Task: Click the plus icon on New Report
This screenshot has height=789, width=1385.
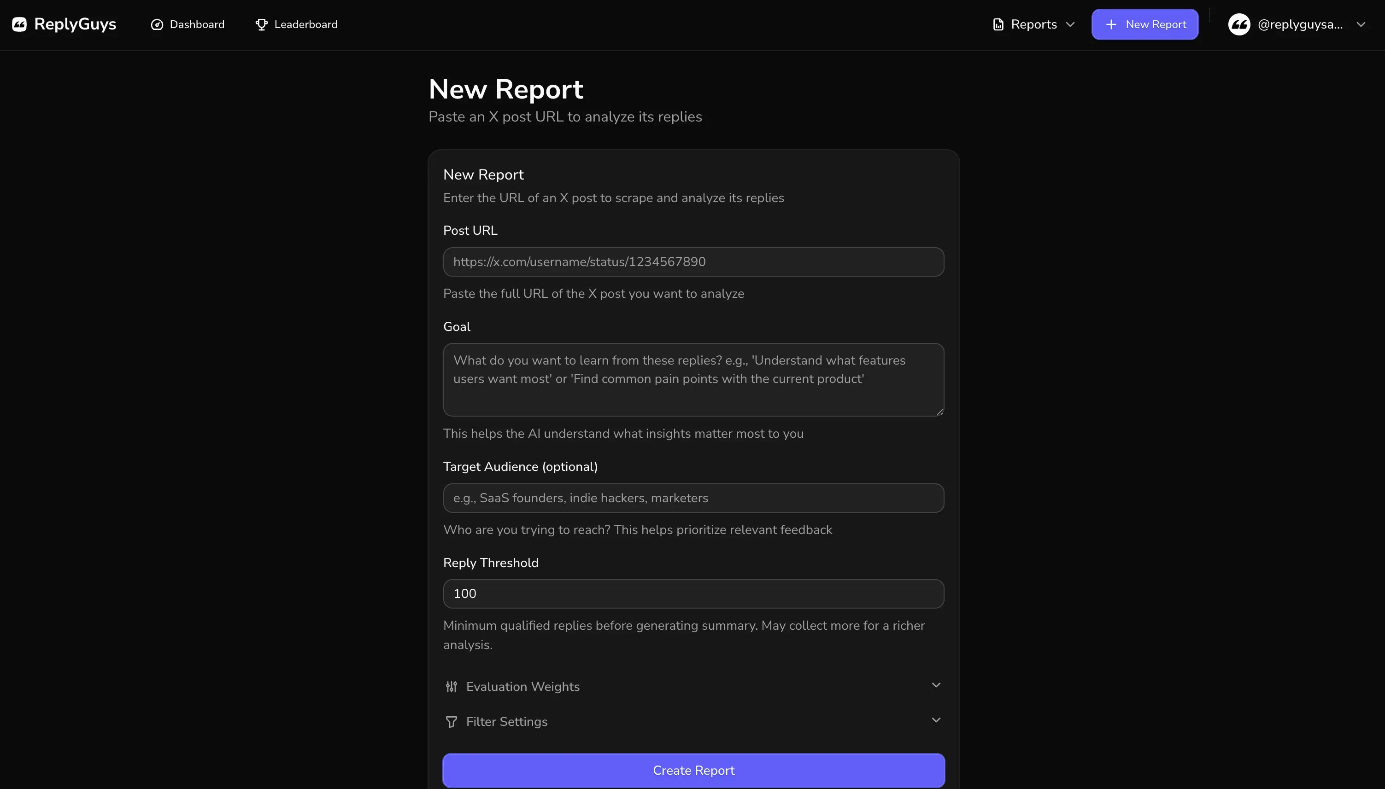Action: (x=1110, y=24)
